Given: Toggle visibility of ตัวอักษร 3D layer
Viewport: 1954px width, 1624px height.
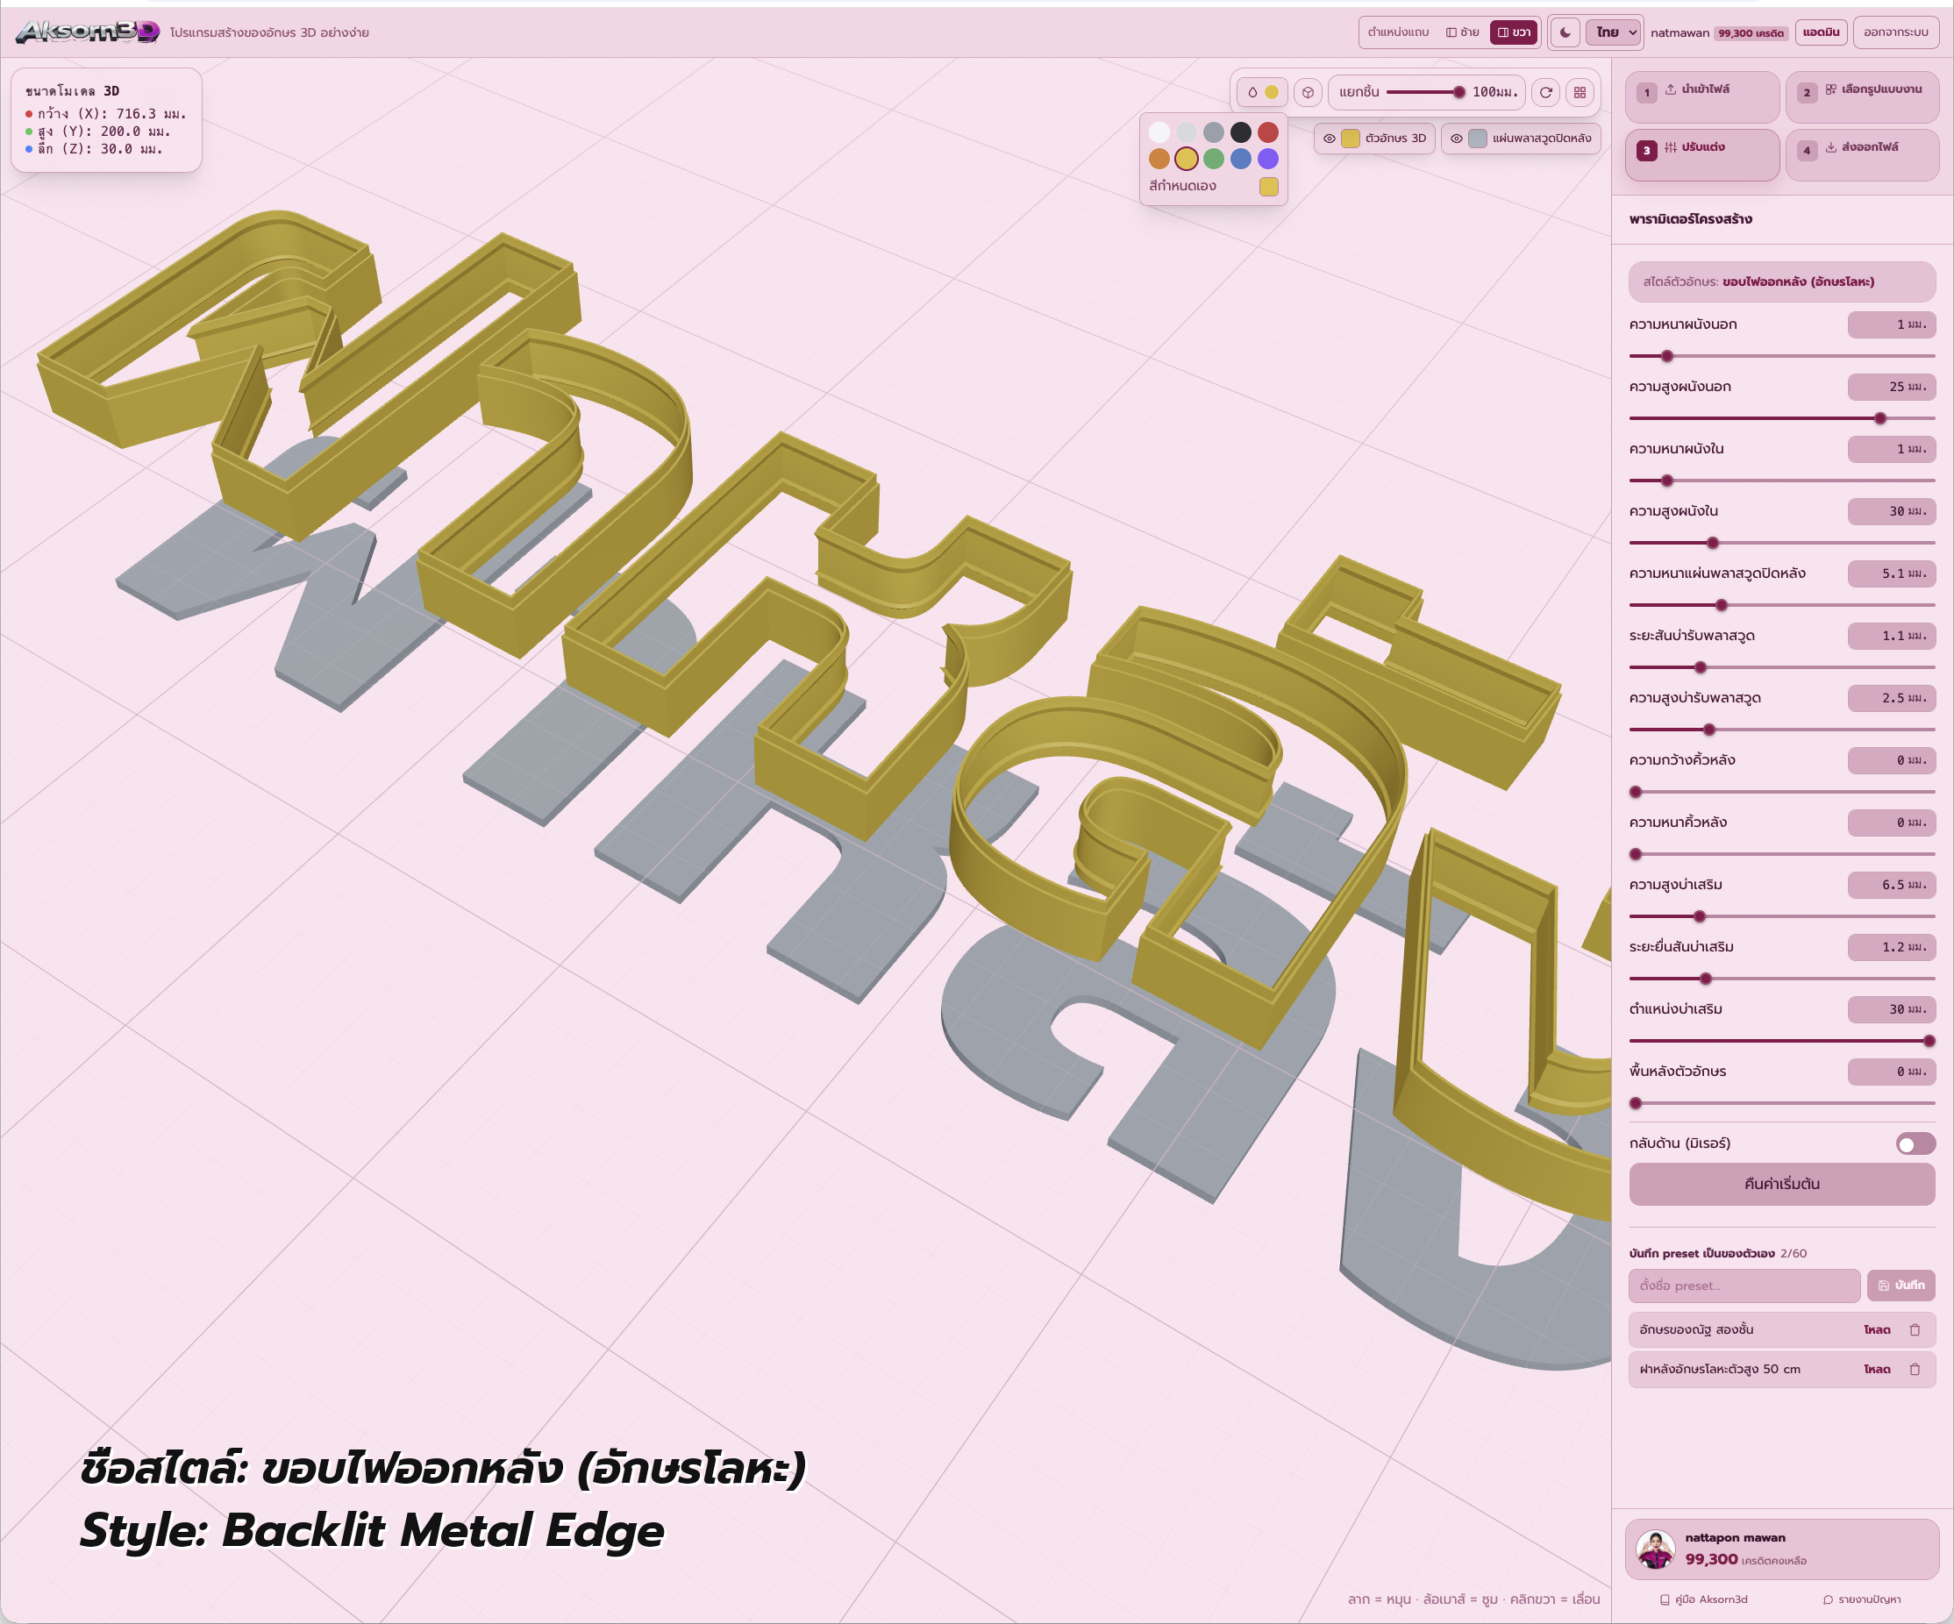Looking at the screenshot, I should [1330, 139].
